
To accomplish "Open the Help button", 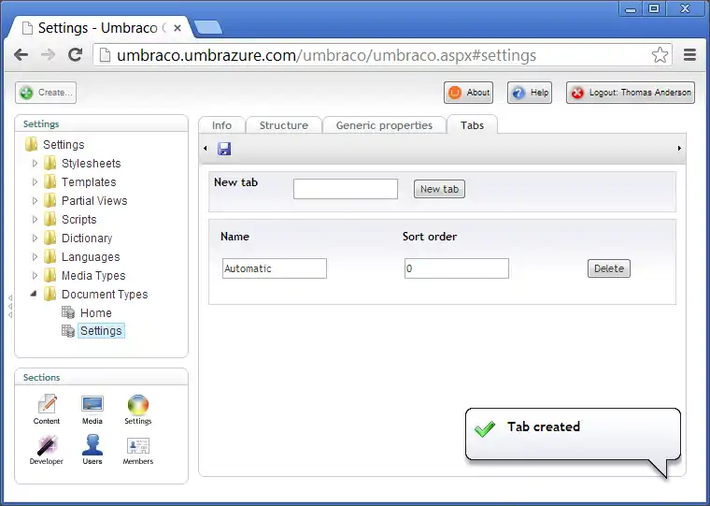I will [x=530, y=93].
